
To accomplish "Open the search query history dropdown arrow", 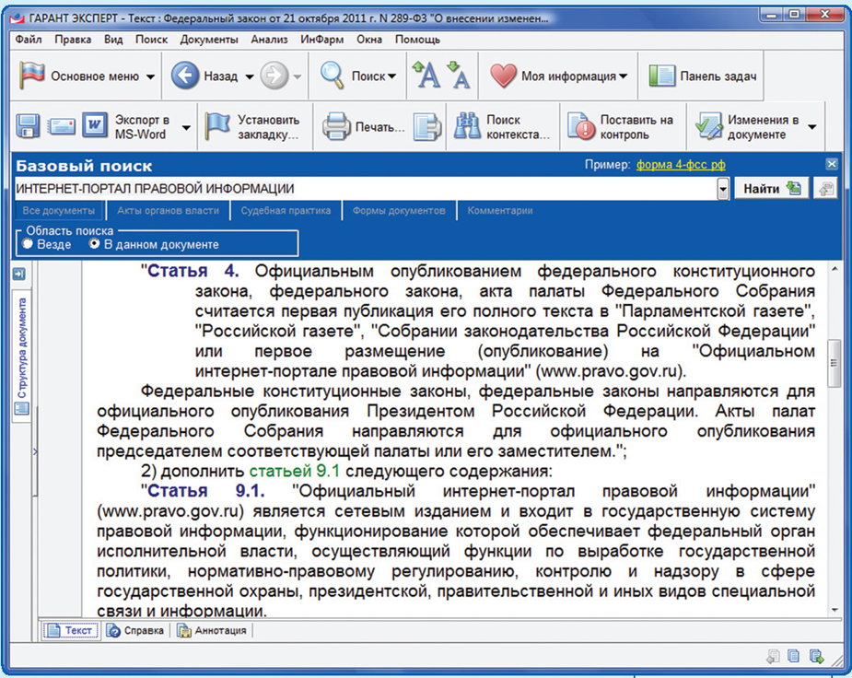I will point(724,189).
